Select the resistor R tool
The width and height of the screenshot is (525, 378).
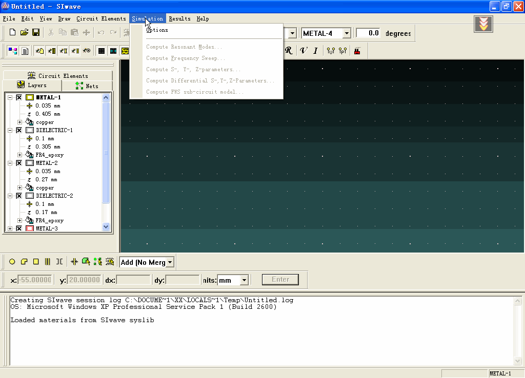click(x=289, y=51)
